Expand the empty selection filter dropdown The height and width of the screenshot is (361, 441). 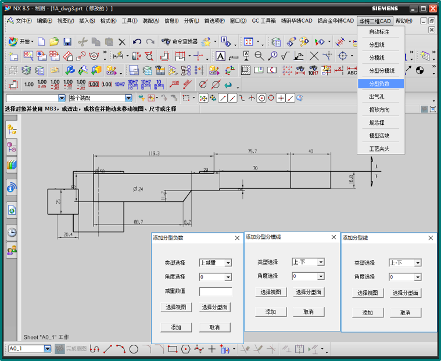click(62, 98)
